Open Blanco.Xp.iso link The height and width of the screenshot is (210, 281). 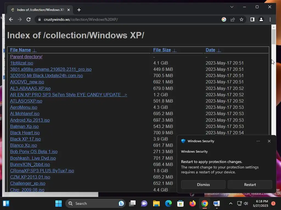click(x=24, y=145)
